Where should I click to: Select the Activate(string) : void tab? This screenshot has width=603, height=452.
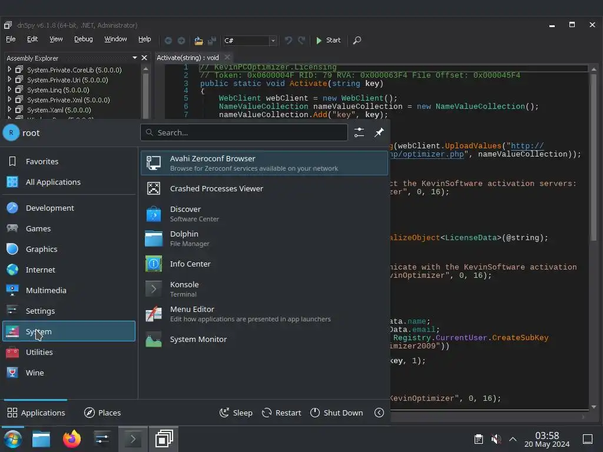(x=188, y=58)
